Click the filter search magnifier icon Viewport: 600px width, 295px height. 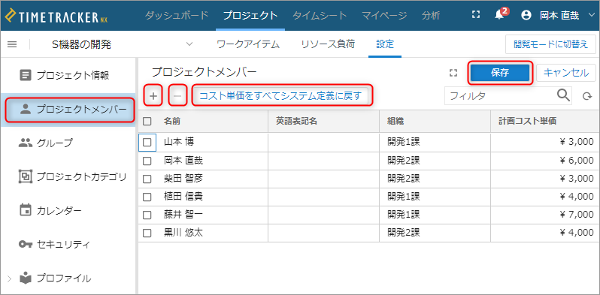563,95
